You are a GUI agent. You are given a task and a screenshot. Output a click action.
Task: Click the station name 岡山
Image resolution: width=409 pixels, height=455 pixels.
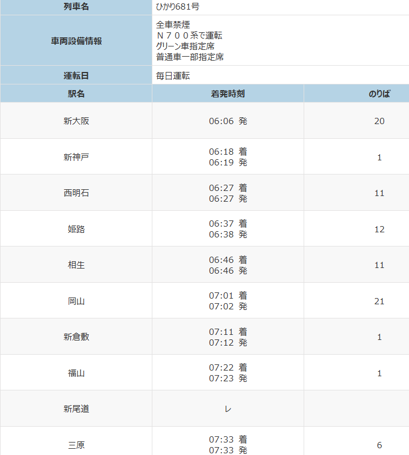[76, 301]
